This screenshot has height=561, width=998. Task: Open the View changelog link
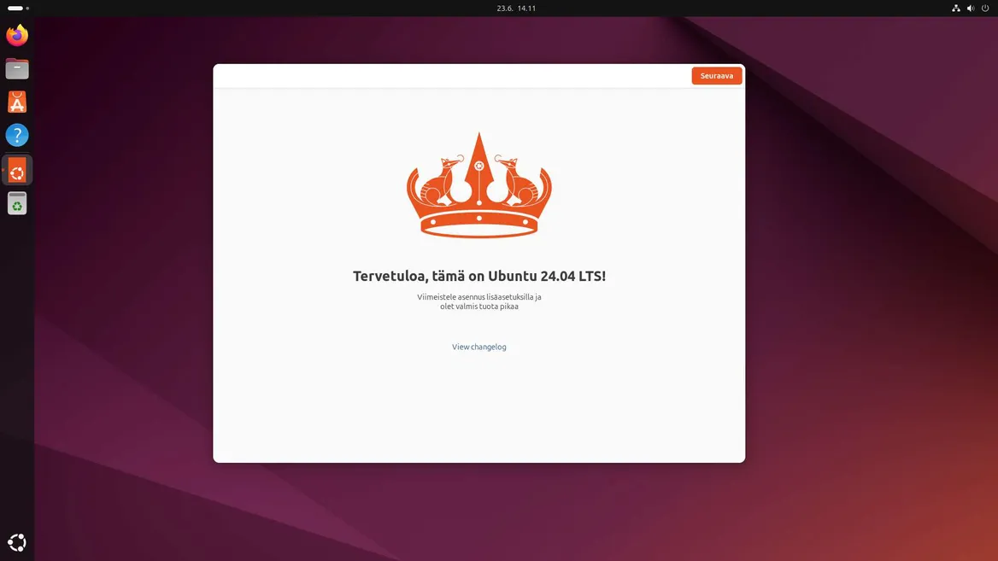click(x=478, y=347)
